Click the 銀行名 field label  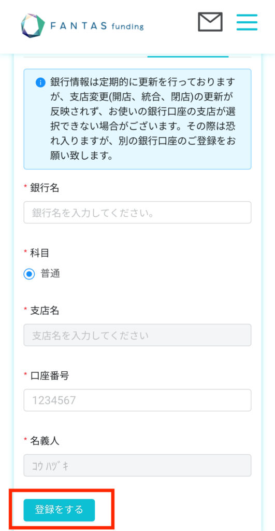(x=45, y=188)
